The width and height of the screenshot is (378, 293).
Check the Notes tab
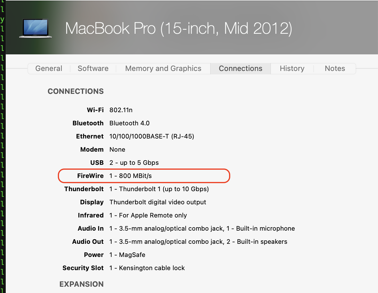334,68
